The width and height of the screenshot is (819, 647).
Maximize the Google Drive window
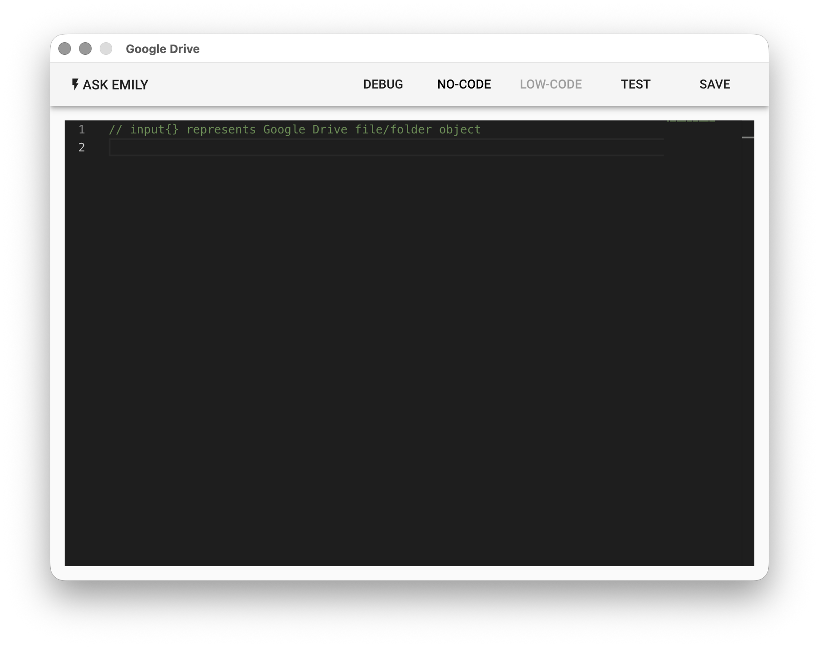coord(106,49)
